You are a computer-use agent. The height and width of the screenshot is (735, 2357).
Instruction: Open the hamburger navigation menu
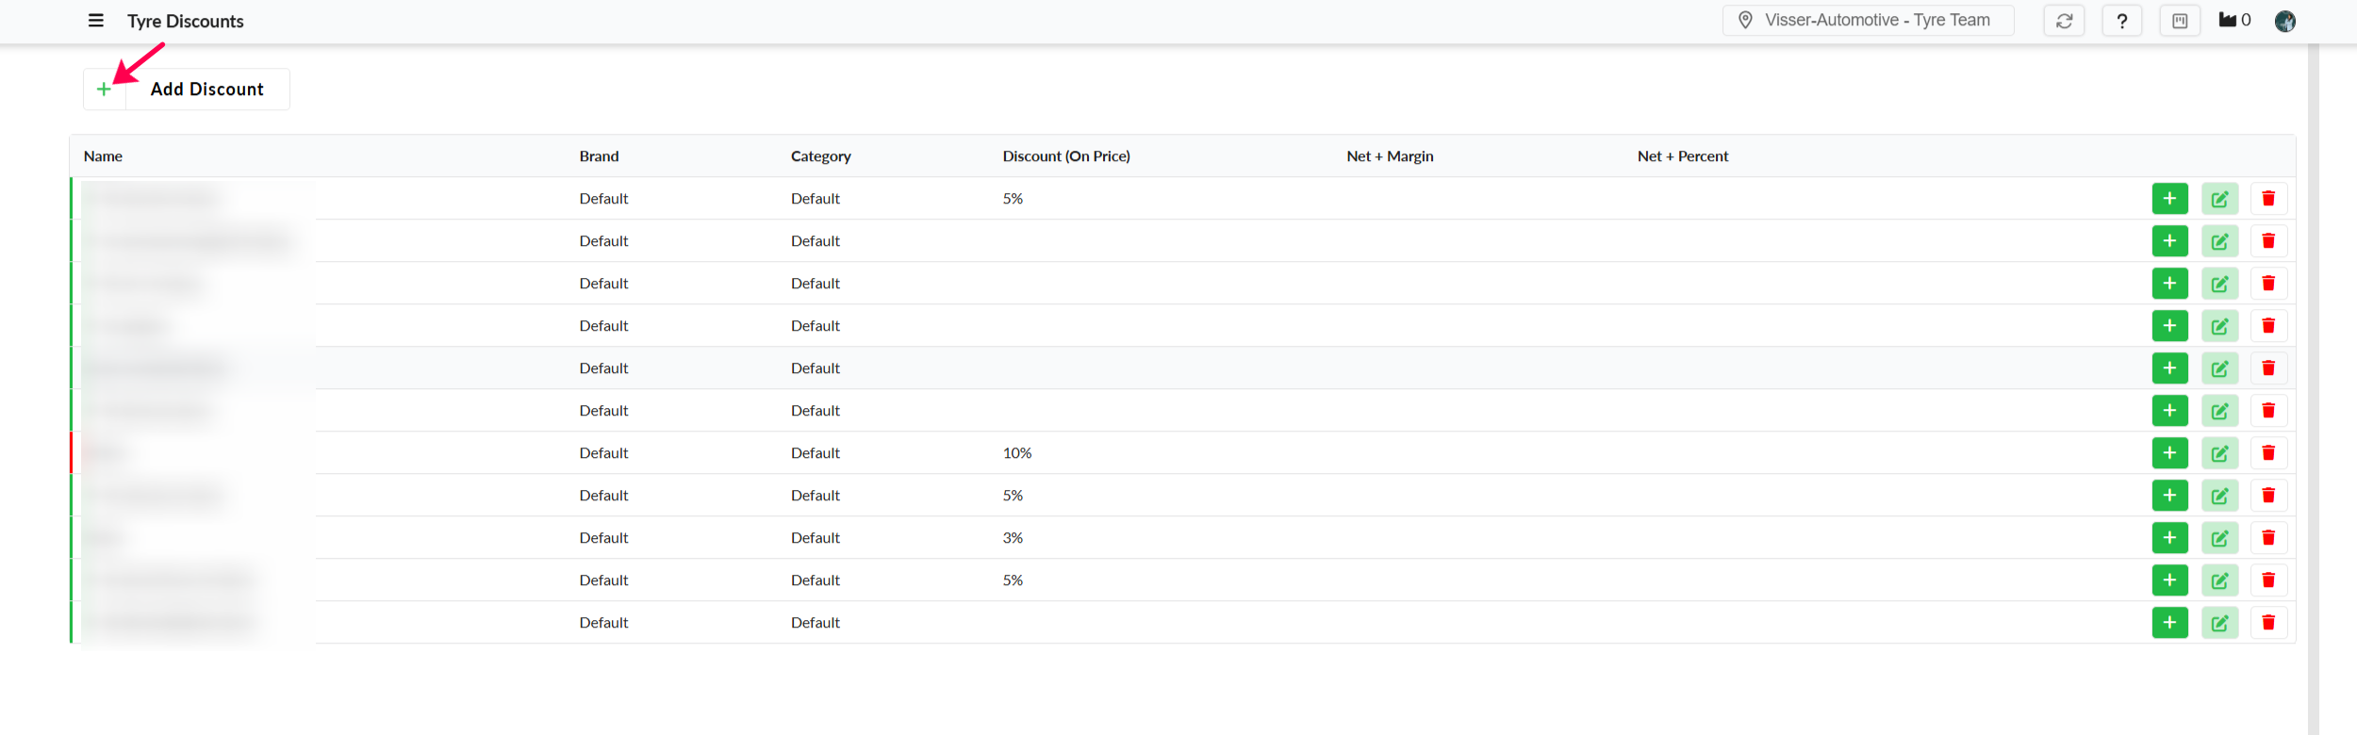95,21
